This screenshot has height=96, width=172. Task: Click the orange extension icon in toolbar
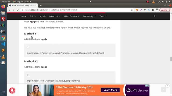coord(137,10)
